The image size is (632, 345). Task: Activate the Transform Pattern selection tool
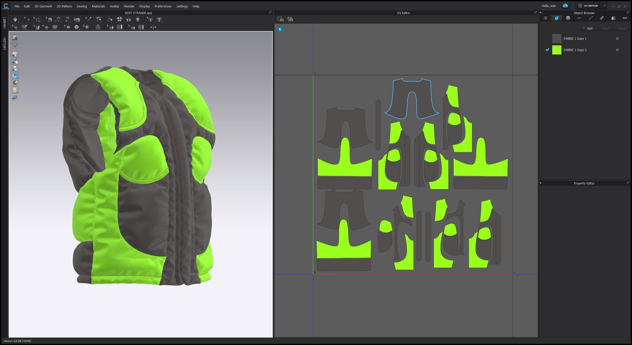click(x=28, y=20)
